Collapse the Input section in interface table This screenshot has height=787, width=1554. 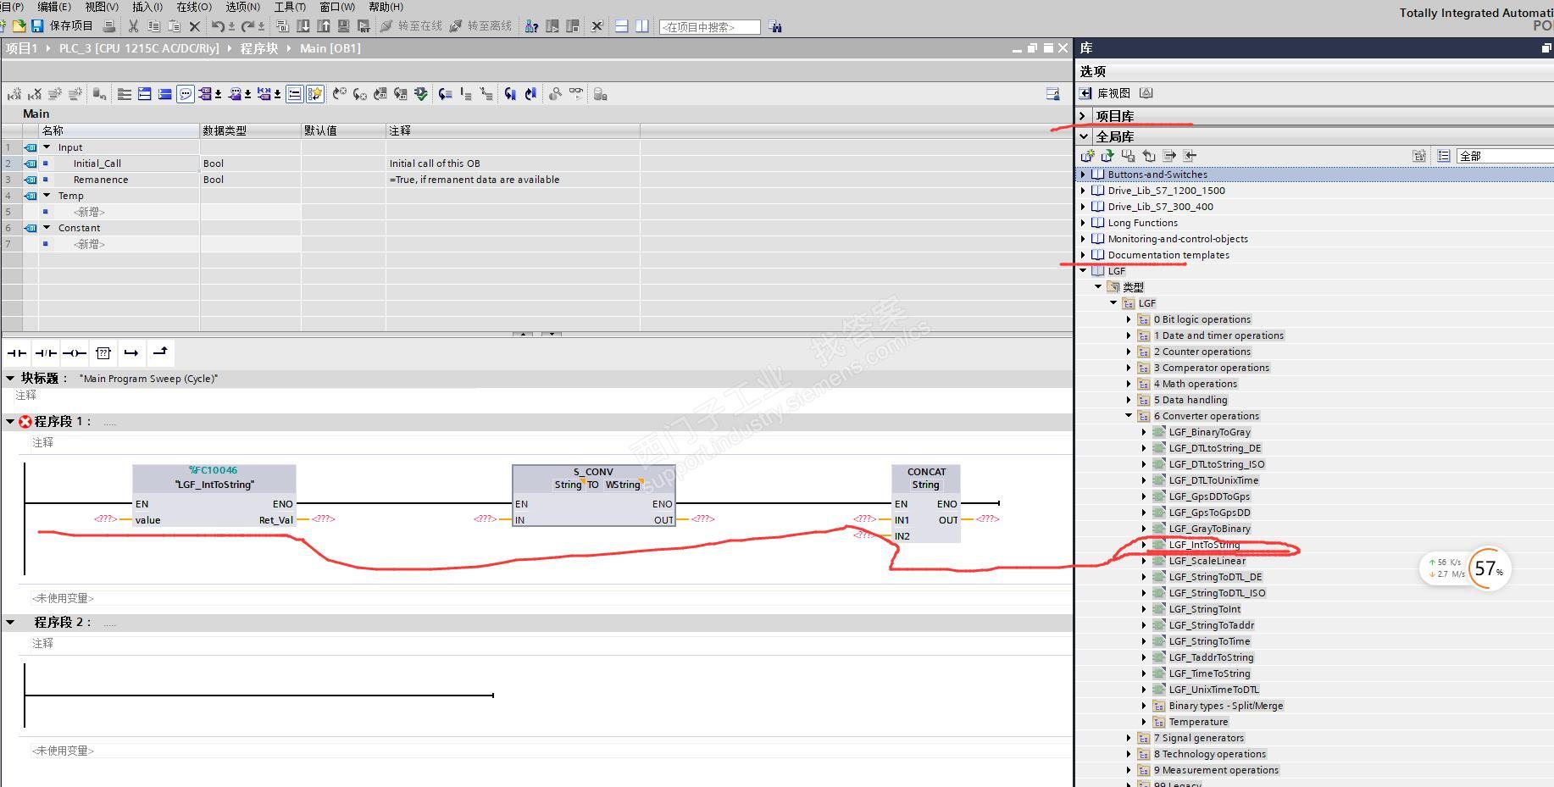point(47,147)
